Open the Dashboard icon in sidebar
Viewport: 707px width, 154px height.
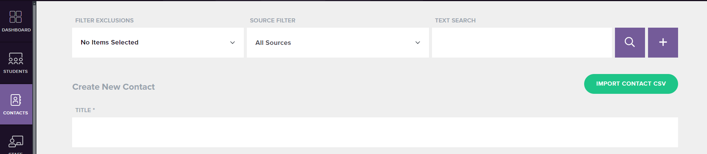(x=16, y=17)
